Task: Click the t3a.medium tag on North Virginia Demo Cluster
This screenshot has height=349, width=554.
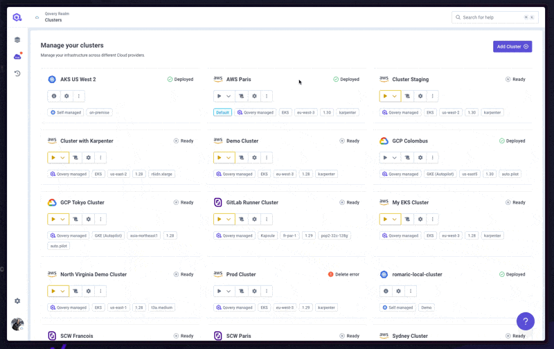Action: 162,307
